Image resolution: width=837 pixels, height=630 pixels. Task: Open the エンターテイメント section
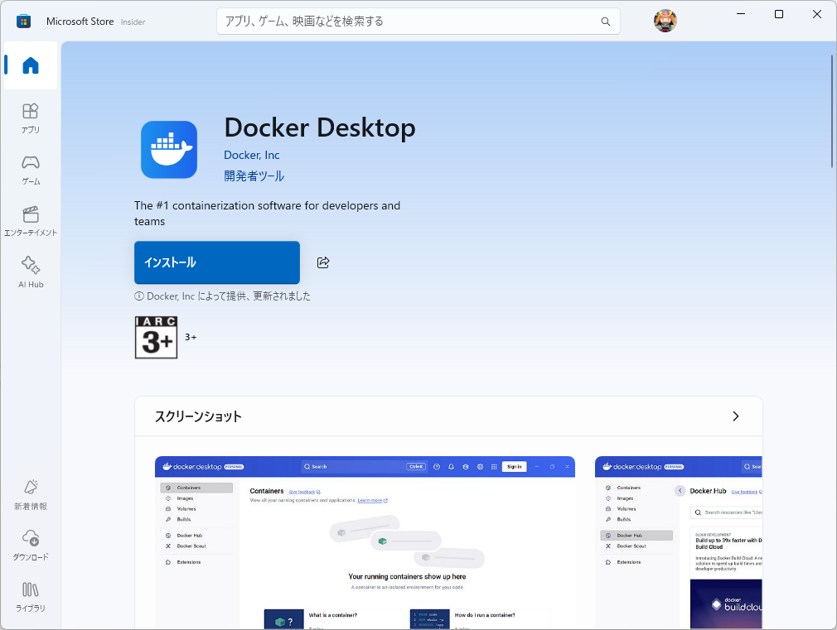coord(30,219)
